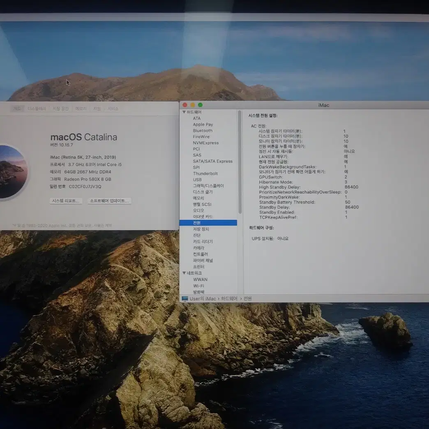Click the Standby Battery Threshold value 50

[348, 202]
